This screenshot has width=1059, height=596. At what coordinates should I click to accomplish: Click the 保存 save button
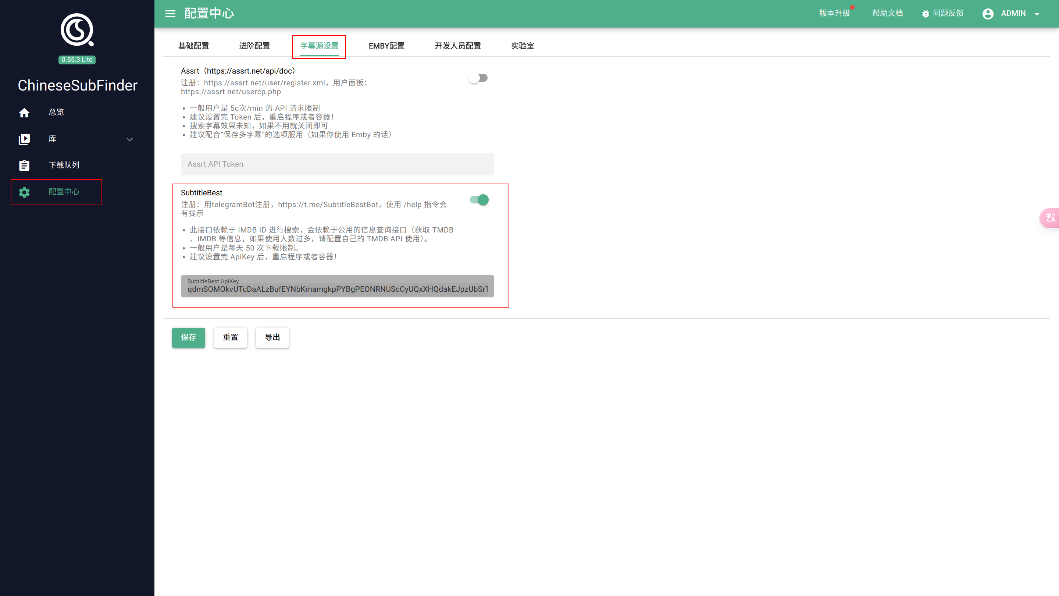pos(189,337)
